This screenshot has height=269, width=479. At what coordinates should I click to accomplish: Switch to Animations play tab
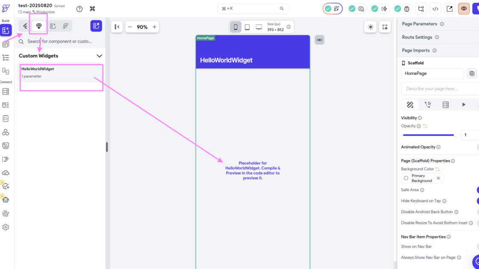click(x=464, y=105)
